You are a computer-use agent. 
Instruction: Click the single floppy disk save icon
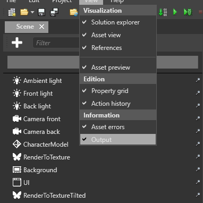[x=41, y=12]
